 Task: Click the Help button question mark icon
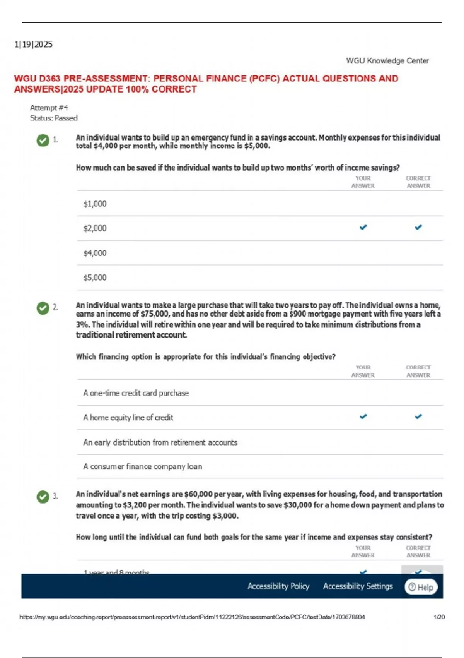tap(412, 587)
